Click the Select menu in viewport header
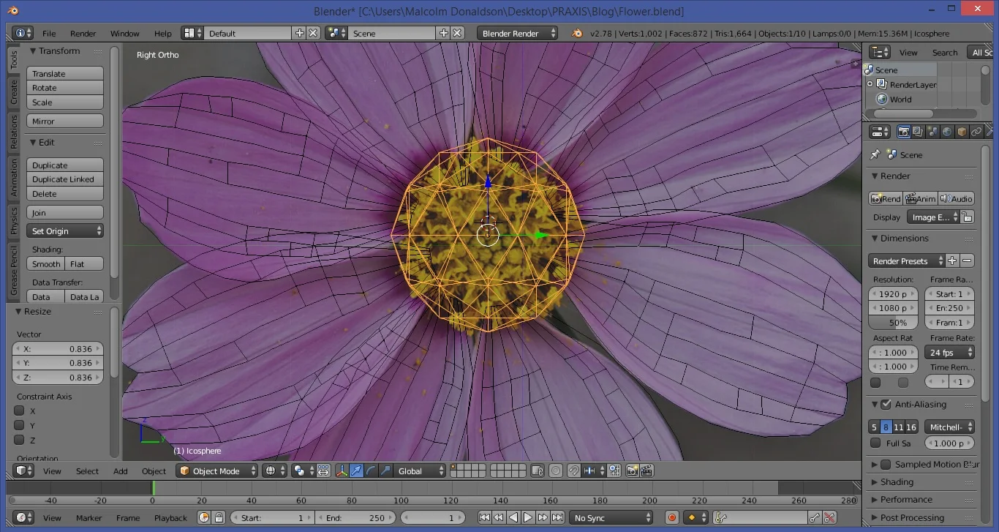The height and width of the screenshot is (532, 999). [x=87, y=471]
